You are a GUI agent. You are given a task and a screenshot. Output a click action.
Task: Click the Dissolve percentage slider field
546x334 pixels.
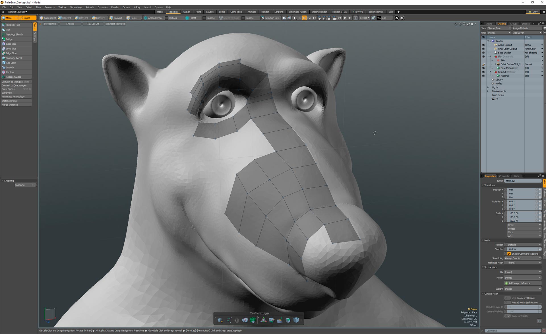click(522, 249)
